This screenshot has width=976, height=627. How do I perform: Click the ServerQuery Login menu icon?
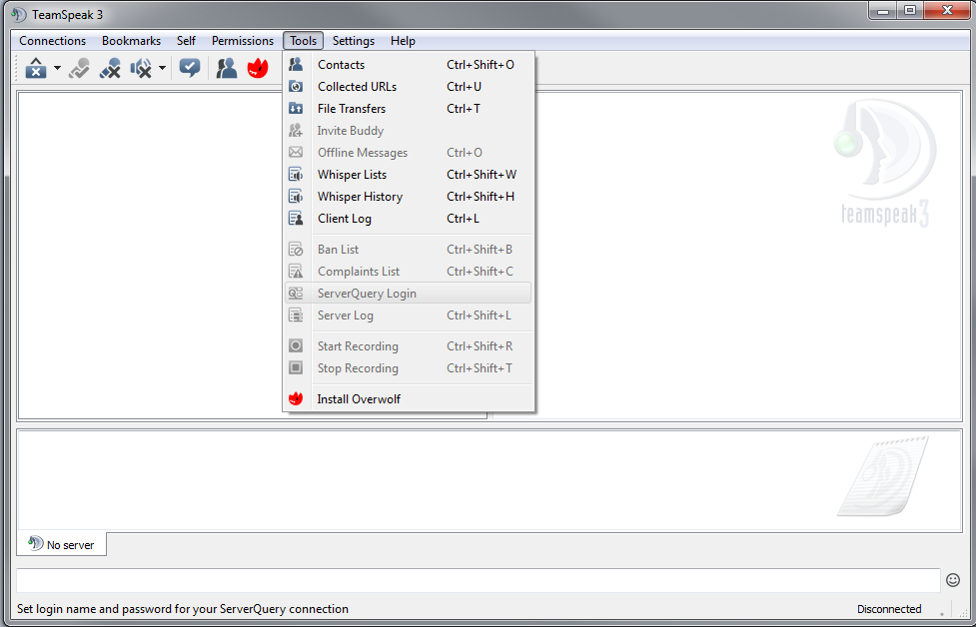(296, 293)
